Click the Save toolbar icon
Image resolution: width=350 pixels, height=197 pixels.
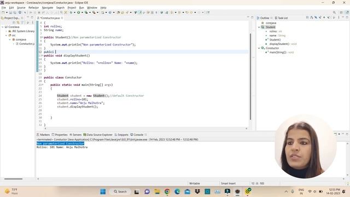10,13
